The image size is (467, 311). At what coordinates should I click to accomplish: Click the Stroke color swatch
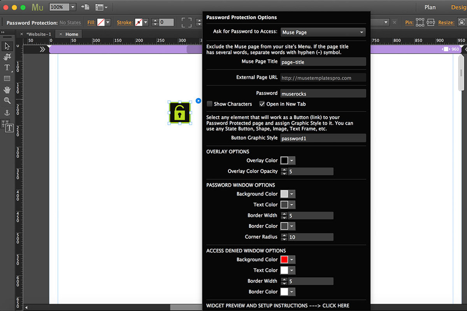pos(138,22)
